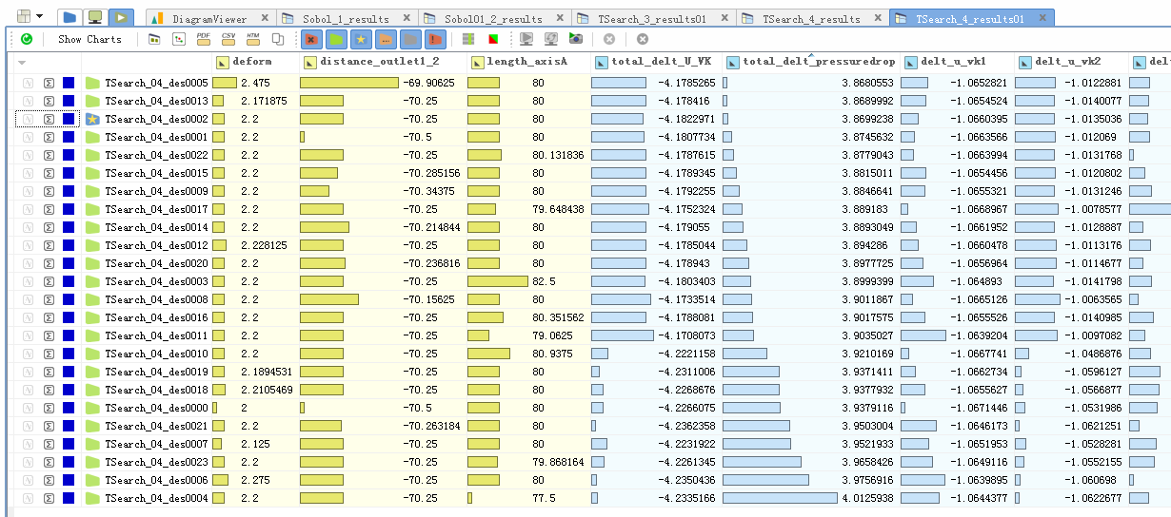The width and height of the screenshot is (1171, 517).
Task: Open Show Charts
Action: point(89,39)
